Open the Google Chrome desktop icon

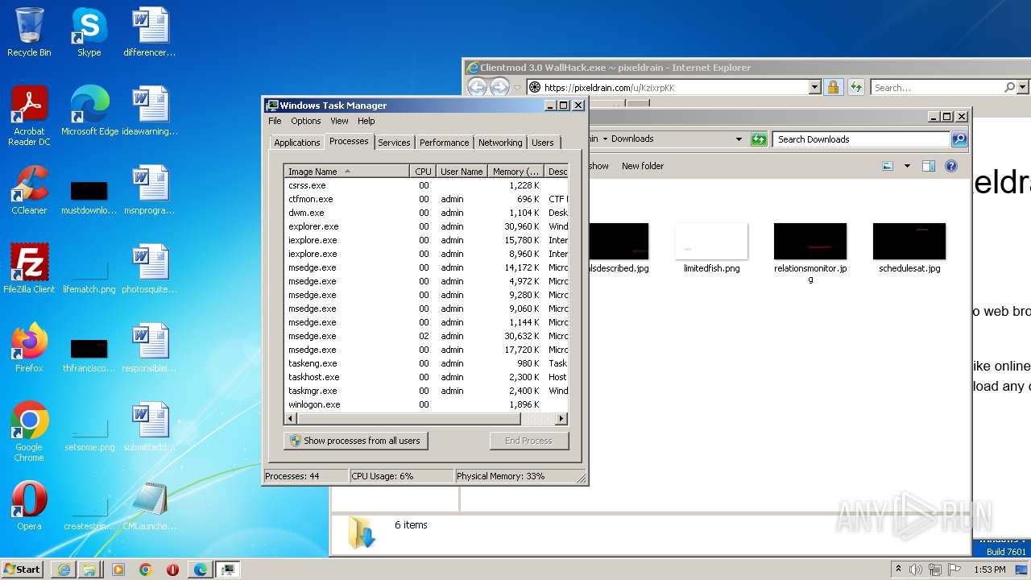click(29, 432)
